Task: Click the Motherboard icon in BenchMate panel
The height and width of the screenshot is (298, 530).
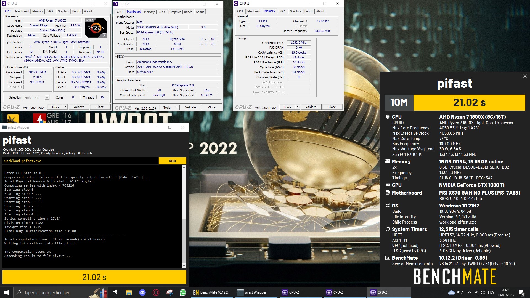Action: tap(388, 193)
